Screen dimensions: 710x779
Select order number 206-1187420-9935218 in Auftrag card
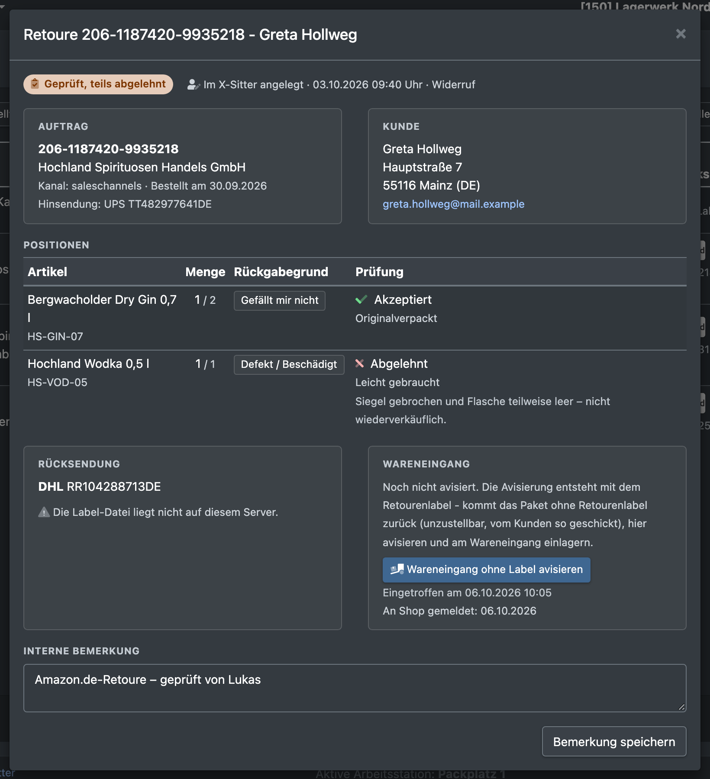[x=108, y=149]
